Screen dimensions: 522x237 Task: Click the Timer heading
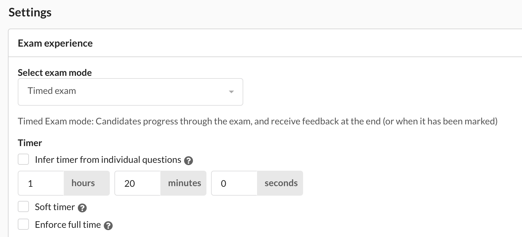click(x=30, y=143)
